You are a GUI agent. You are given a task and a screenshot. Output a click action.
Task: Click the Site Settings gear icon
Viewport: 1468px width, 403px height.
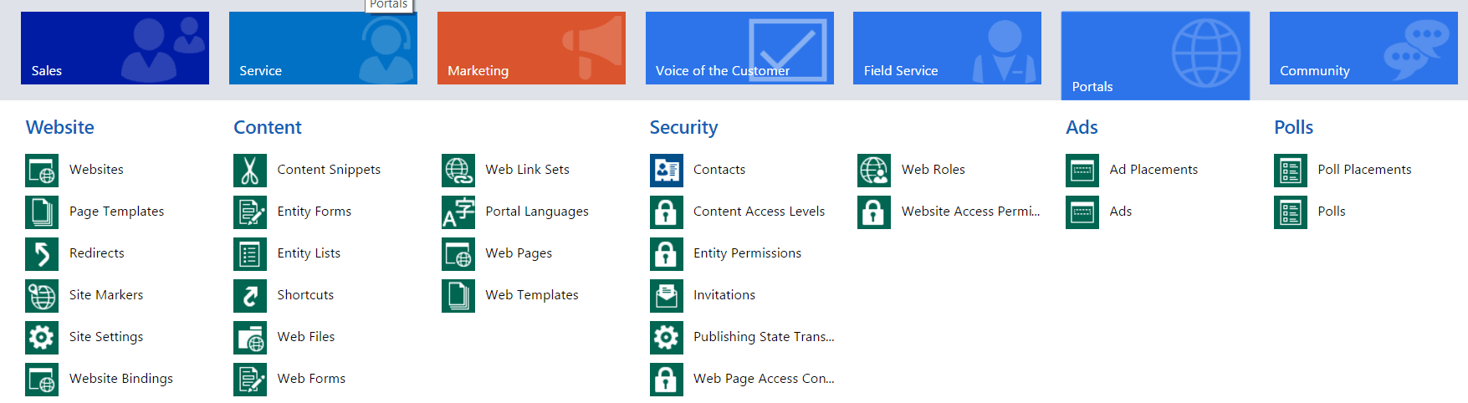[x=42, y=337]
